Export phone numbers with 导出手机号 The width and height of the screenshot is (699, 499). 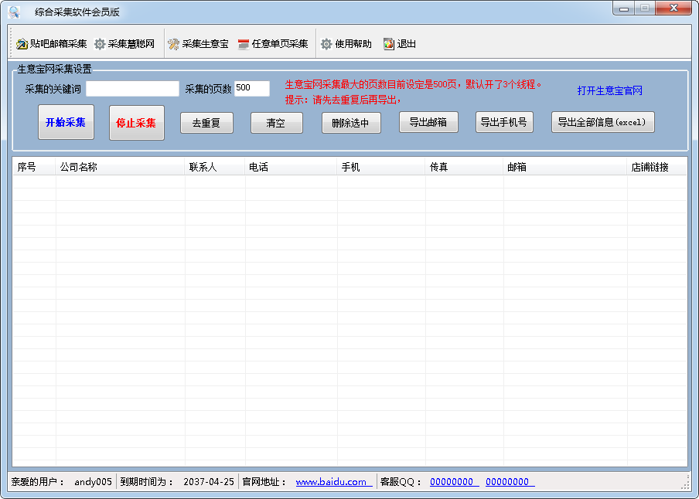[504, 122]
